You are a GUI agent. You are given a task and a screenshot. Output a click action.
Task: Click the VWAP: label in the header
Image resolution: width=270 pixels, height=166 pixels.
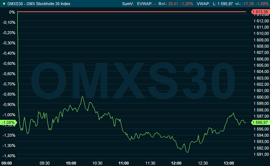point(203,4)
